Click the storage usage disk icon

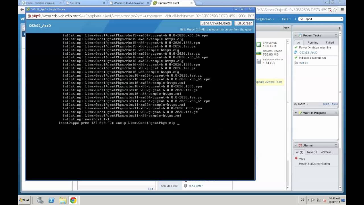(x=258, y=61)
